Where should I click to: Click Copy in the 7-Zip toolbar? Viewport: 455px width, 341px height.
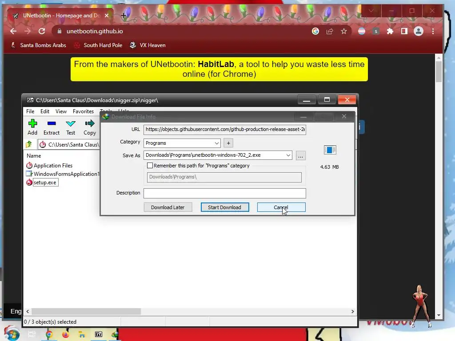pyautogui.click(x=90, y=127)
